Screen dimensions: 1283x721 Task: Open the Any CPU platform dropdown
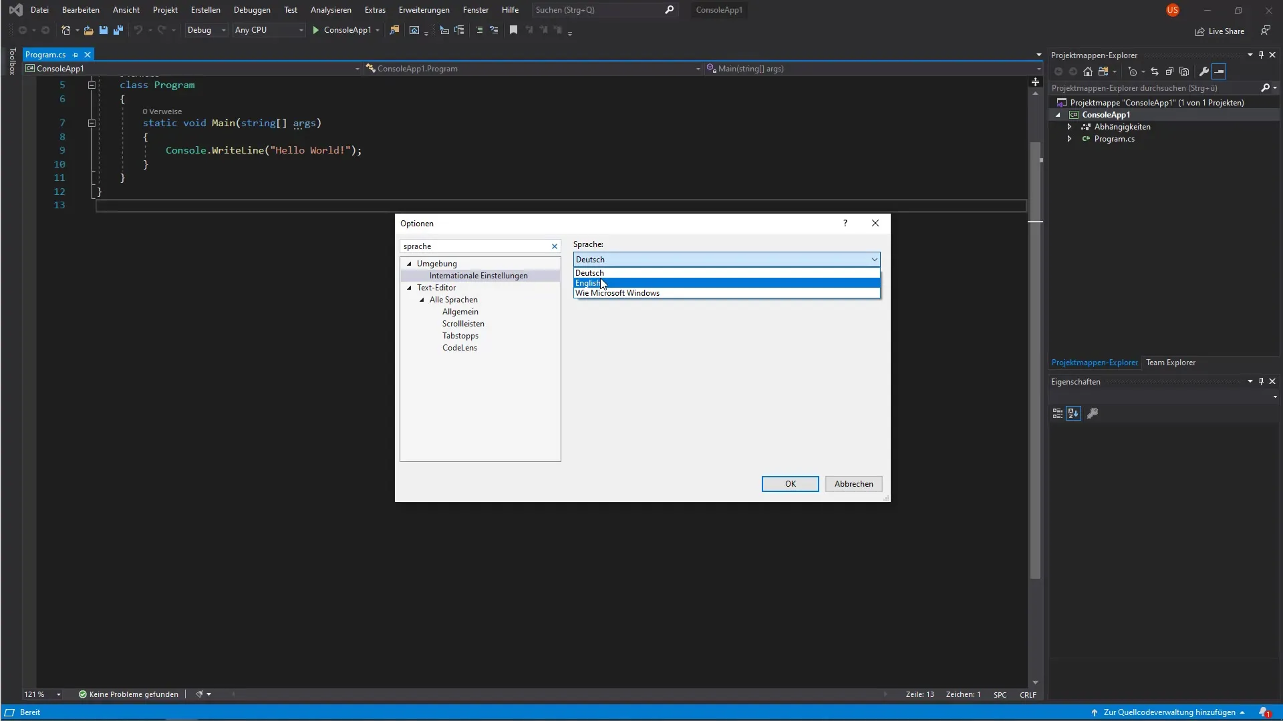click(x=269, y=30)
